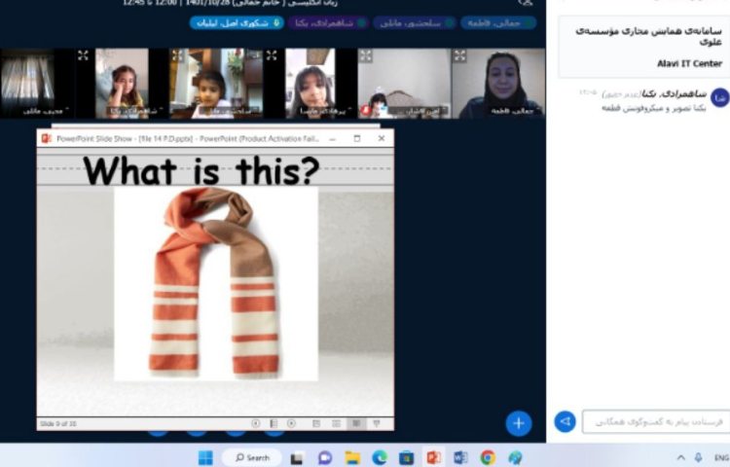Select the شاهمرادی، یکتا participant chip
Viewport: 730px width, 467px height.
point(328,22)
